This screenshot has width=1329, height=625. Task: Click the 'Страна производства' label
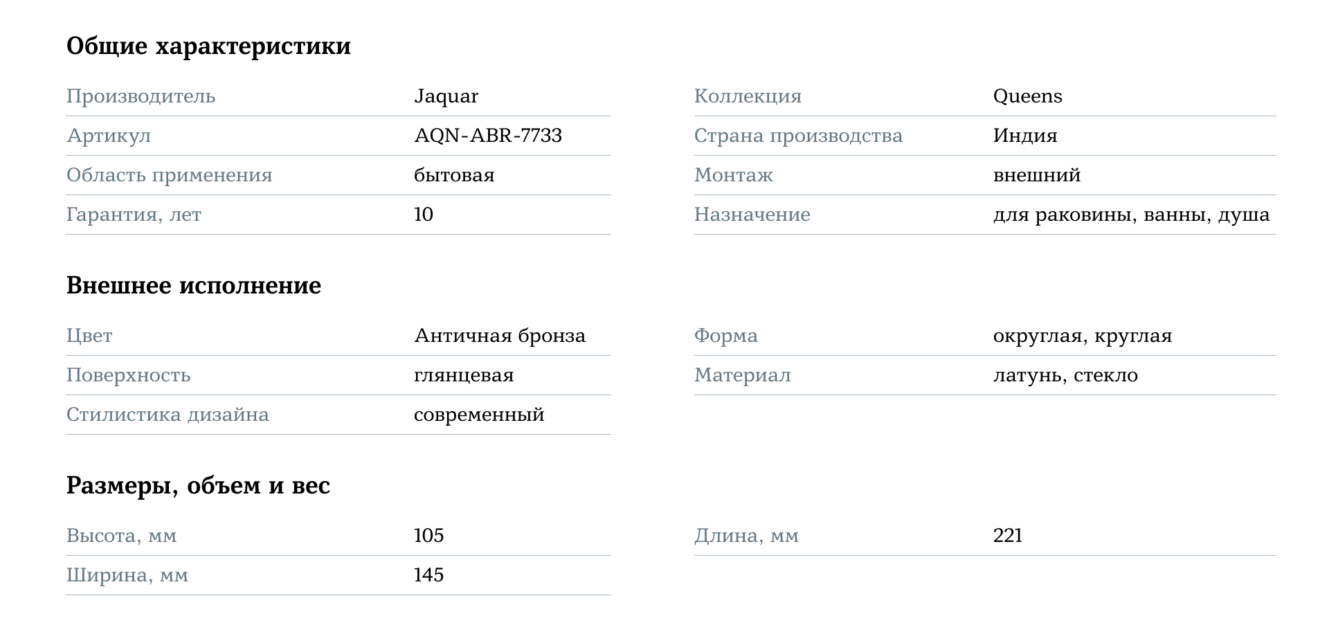(798, 136)
